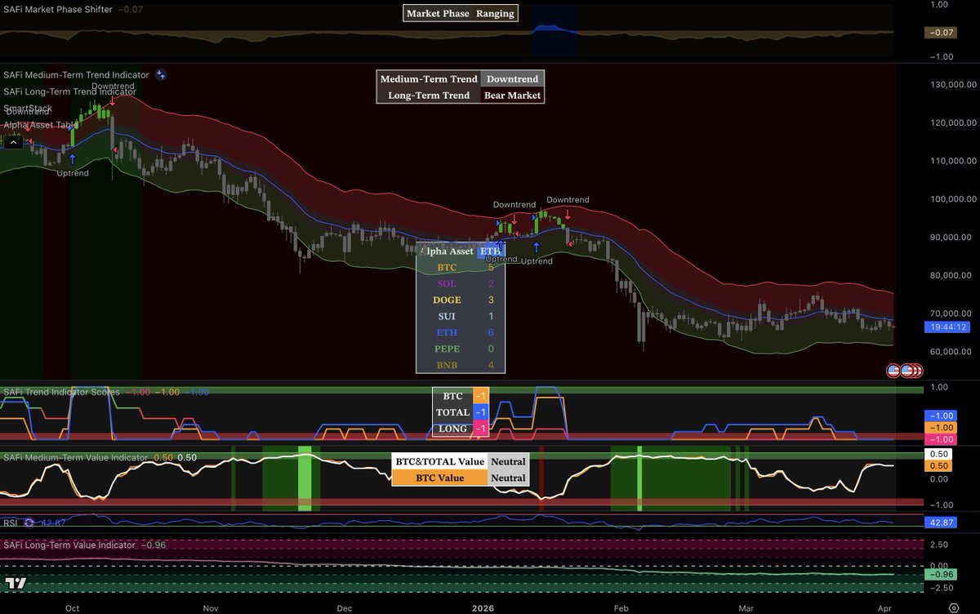Viewport: 980px width, 614px height.
Task: Click the Downtrend value in the trend table
Action: pos(512,79)
